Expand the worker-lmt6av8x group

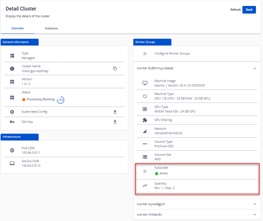(x=255, y=214)
